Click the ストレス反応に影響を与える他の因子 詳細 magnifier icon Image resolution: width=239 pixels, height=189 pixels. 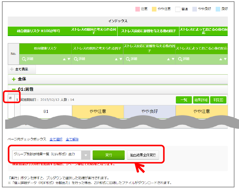(x=128, y=59)
